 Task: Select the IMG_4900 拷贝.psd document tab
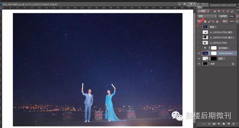click(30, 4)
